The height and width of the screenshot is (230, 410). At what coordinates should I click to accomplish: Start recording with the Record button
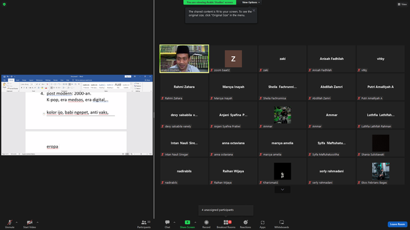206,224
